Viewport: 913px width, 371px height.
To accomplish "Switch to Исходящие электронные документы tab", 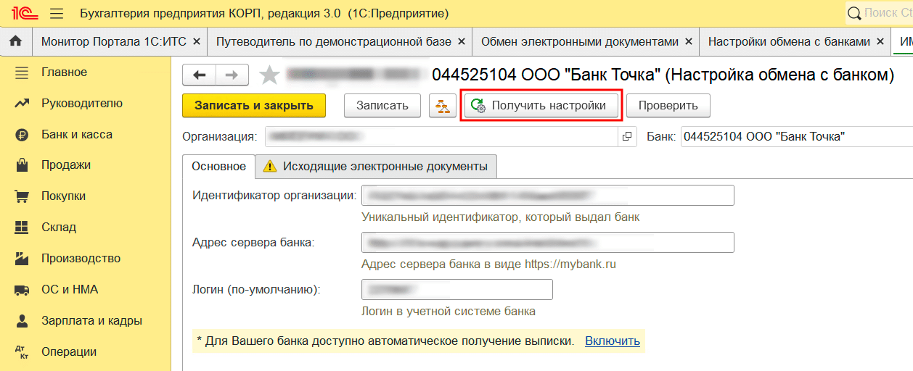I will (376, 166).
